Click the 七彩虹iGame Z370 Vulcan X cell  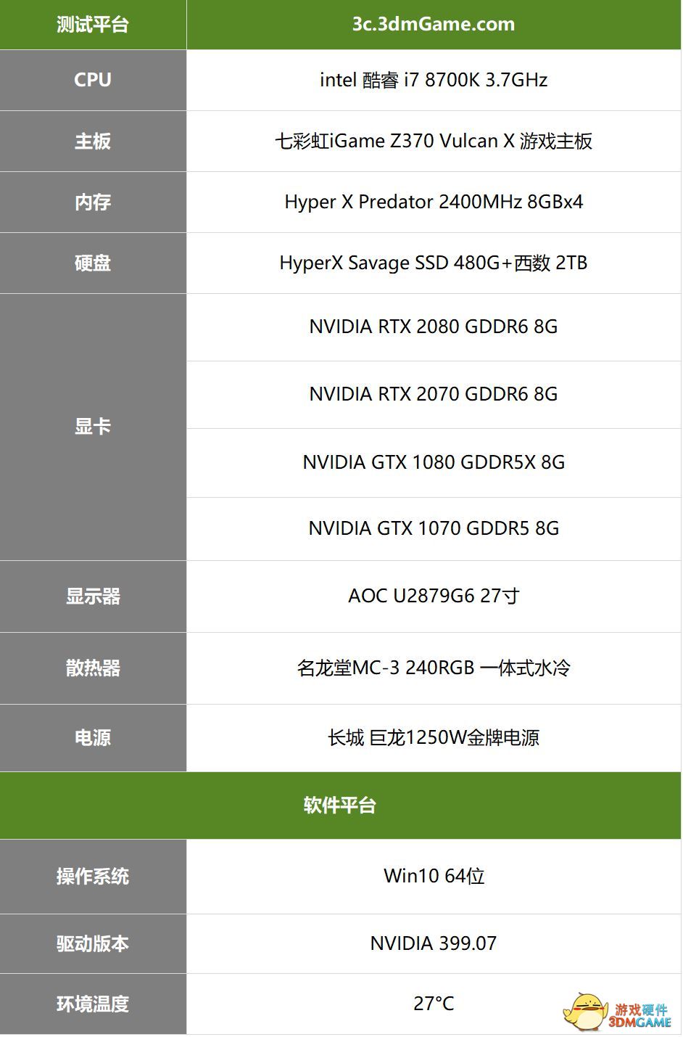coord(434,141)
